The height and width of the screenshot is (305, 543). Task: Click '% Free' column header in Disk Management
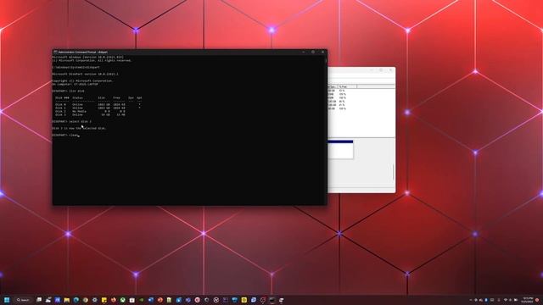pos(347,86)
